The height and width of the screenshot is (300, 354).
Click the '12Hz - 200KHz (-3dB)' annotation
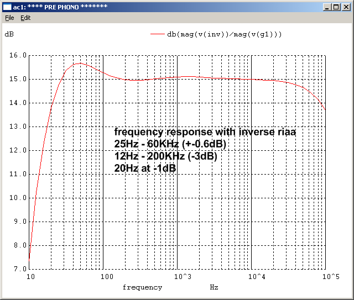(x=165, y=156)
